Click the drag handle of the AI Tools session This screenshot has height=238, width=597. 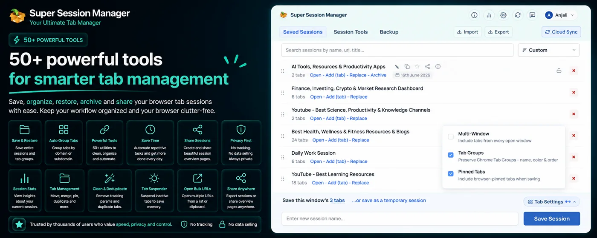(x=283, y=71)
